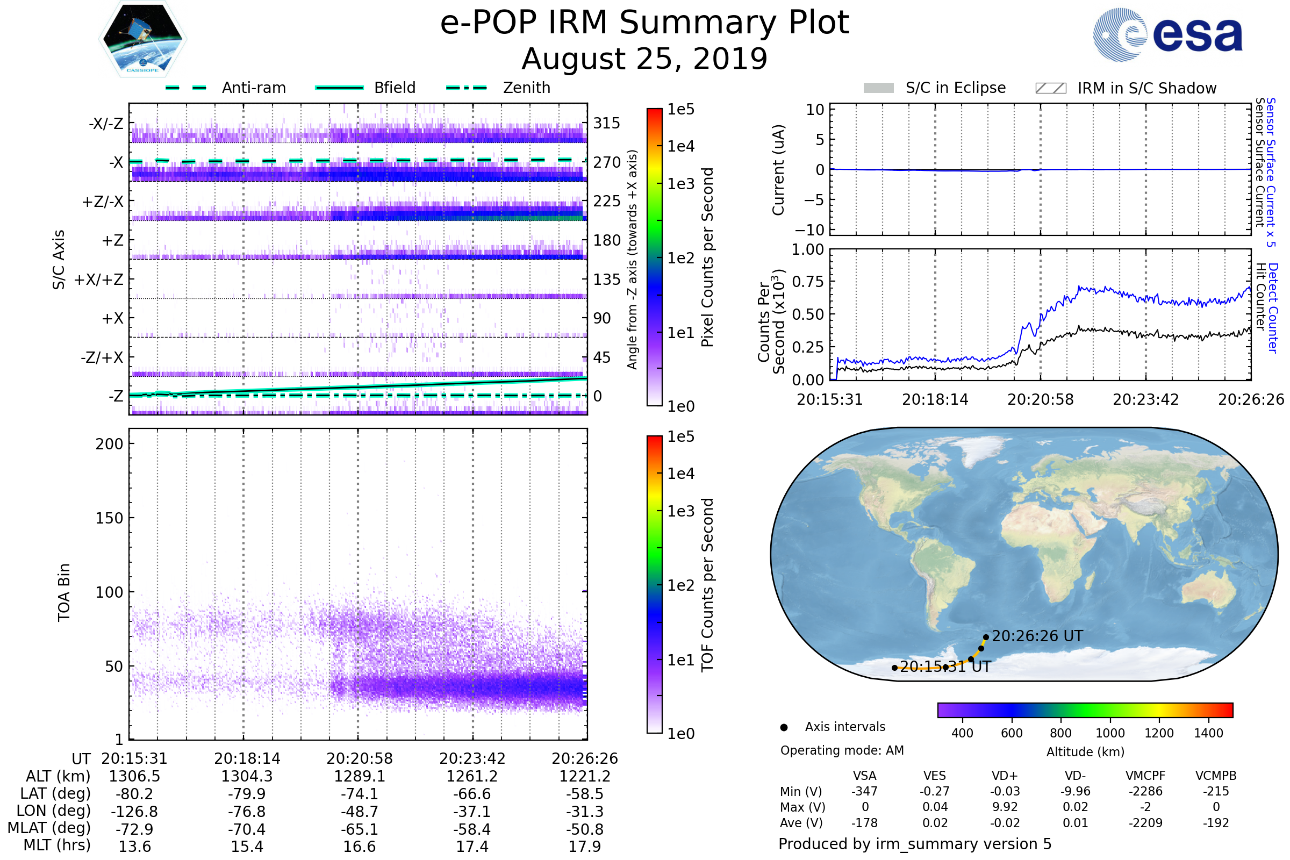This screenshot has width=1290, height=860.
Task: Click the Bfield solid legend line
Action: (x=340, y=88)
